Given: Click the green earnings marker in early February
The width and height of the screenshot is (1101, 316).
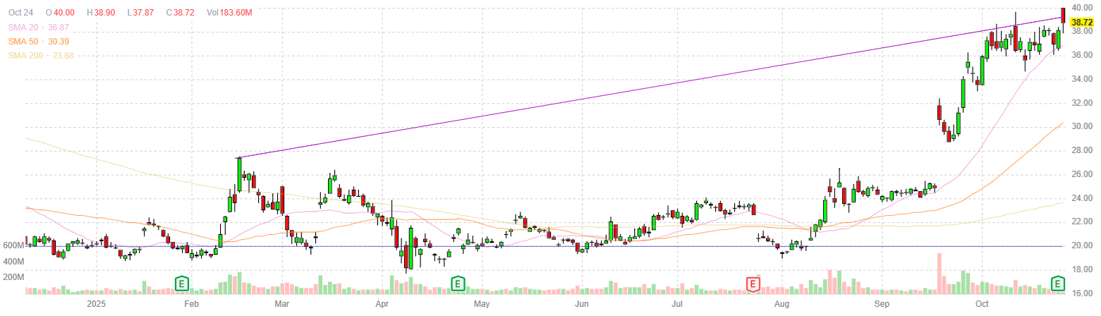Looking at the screenshot, I should (x=182, y=284).
